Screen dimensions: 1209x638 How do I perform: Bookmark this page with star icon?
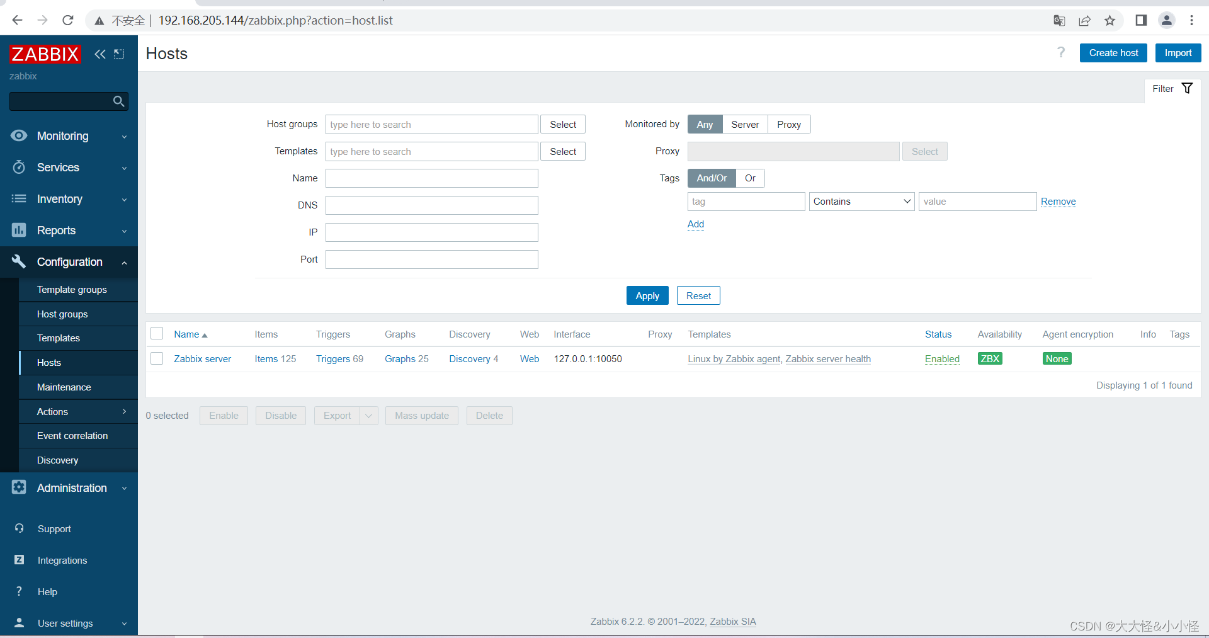pos(1110,20)
